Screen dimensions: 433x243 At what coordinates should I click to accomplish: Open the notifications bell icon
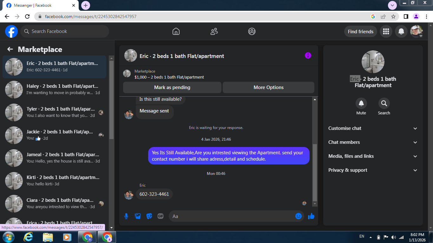(x=401, y=31)
